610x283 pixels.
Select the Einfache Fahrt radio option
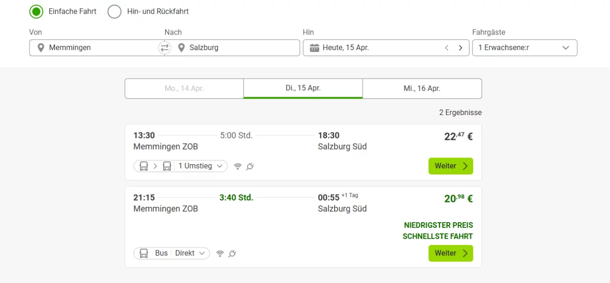[x=36, y=11]
